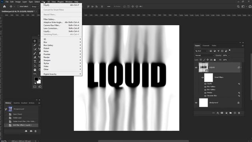Select the Type tool

35,62
